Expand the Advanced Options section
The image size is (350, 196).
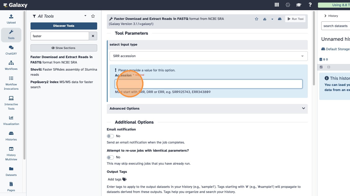coord(207,109)
